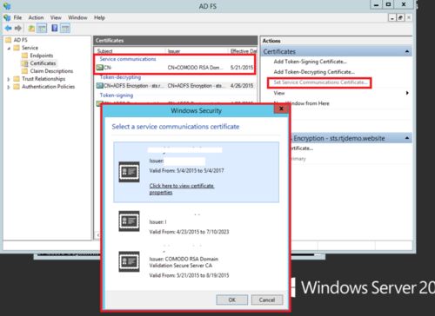This screenshot has width=435, height=316.
Task: Click the Back arrow toolbar icon
Action: (8, 28)
